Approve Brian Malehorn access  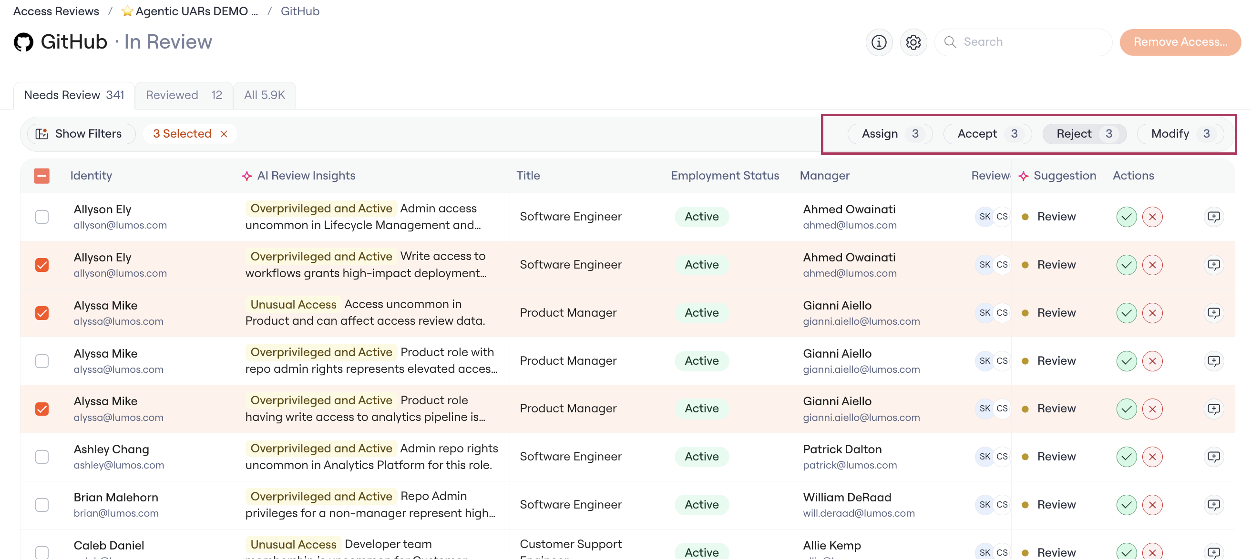coord(1126,505)
